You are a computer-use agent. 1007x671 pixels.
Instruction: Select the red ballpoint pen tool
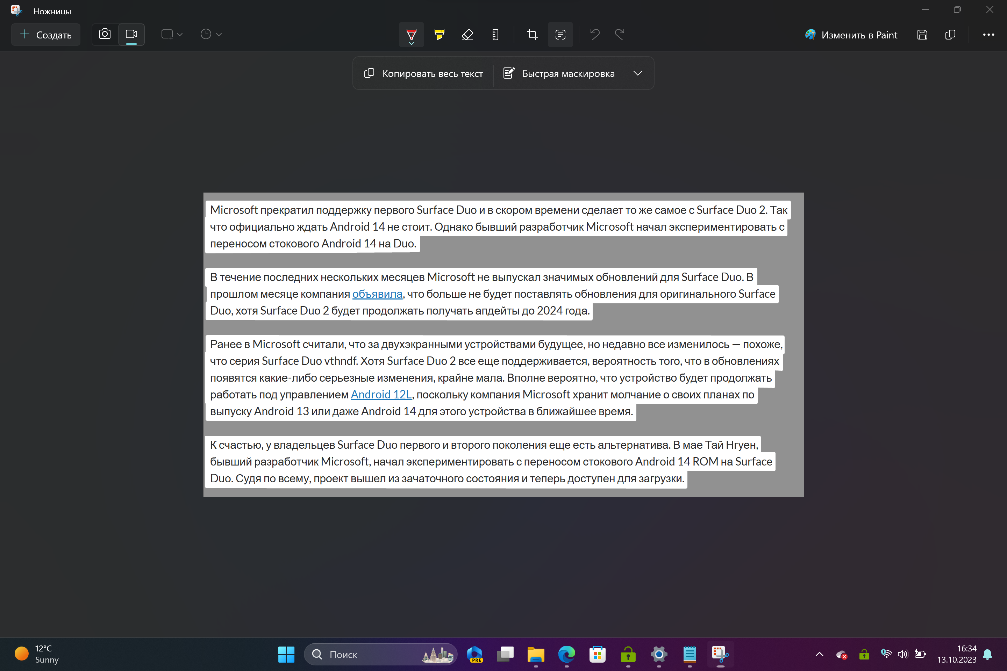[412, 35]
